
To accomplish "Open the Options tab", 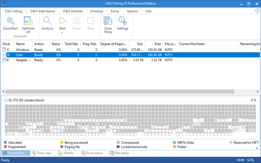I will pos(132,11).
